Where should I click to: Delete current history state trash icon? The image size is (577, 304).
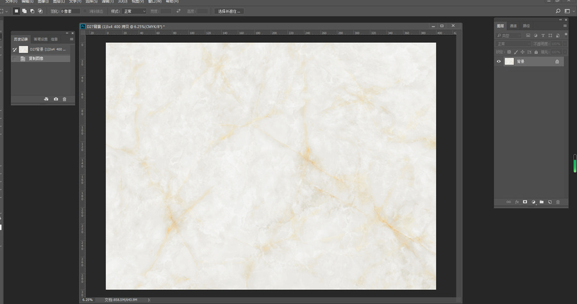[64, 99]
